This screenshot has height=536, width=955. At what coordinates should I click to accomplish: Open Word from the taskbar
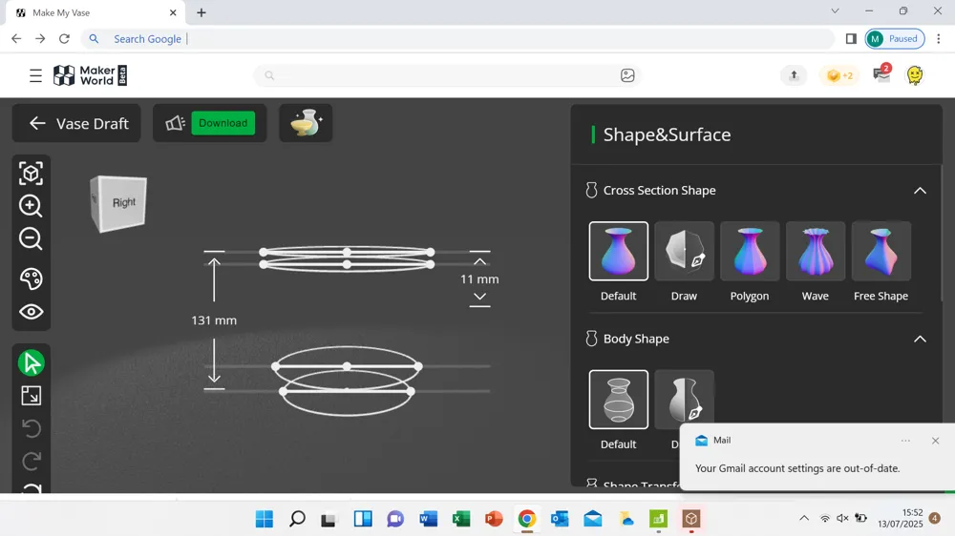click(429, 519)
